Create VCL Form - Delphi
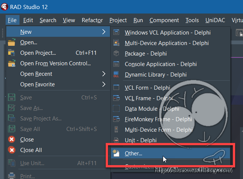The image size is (243, 179). click(171, 88)
